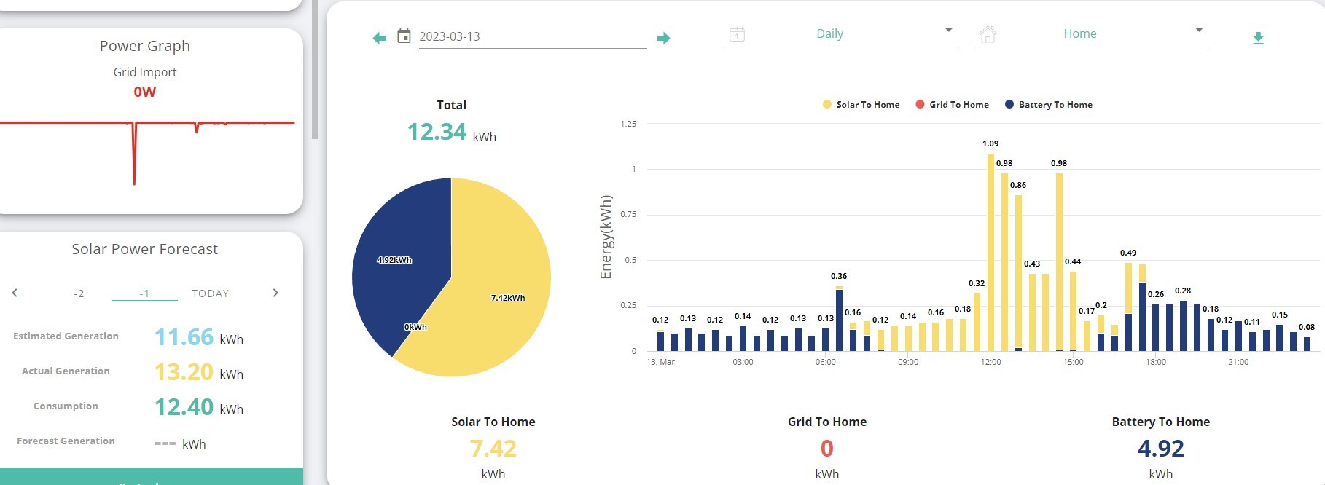
Task: Toggle Solar To Home legend series
Action: point(861,105)
